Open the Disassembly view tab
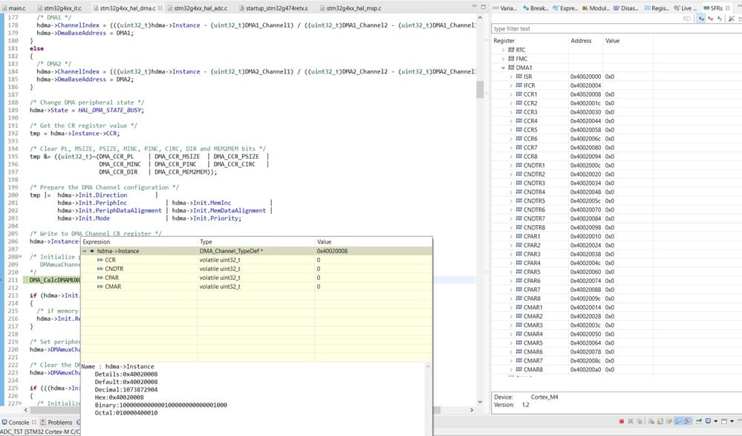Viewport: 742px width, 436px height. coord(625,8)
